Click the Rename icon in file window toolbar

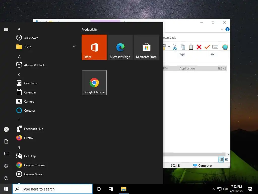(215, 47)
